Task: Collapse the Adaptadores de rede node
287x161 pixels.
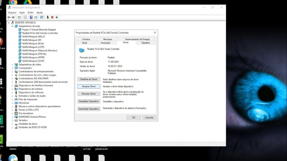Action: pos(12,26)
